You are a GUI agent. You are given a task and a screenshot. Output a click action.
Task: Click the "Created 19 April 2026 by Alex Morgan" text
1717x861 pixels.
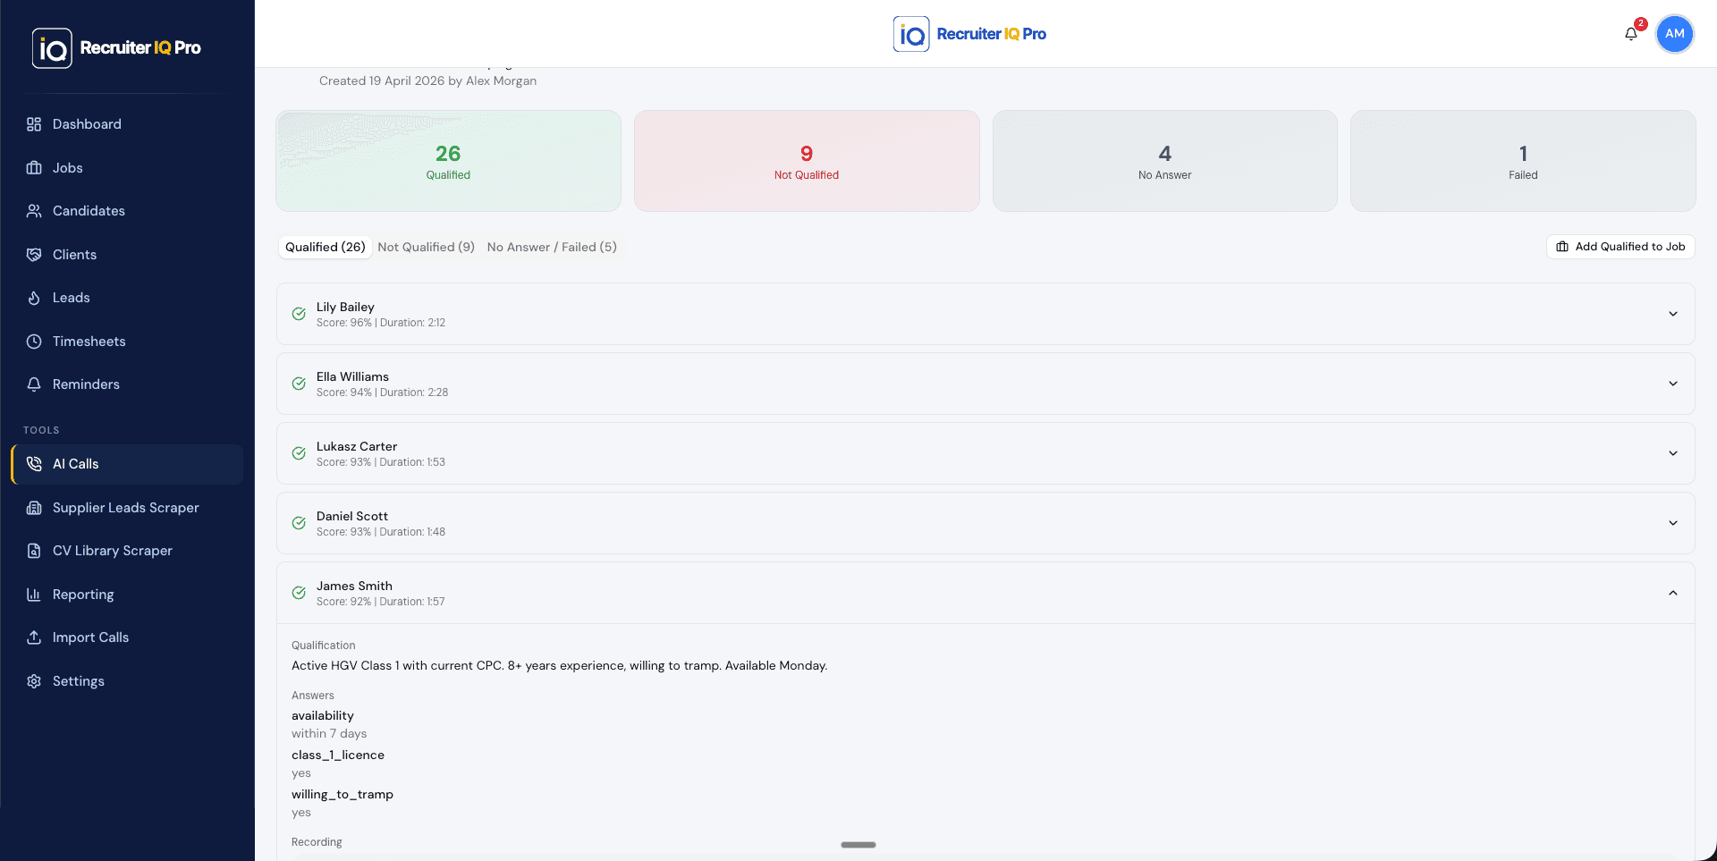(427, 80)
